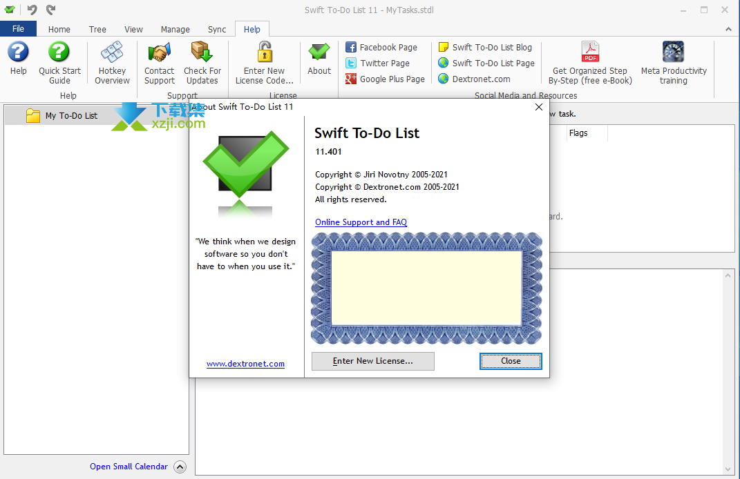Image resolution: width=740 pixels, height=479 pixels.
Task: Minimize the Swift To-Do List window
Action: tap(683, 10)
